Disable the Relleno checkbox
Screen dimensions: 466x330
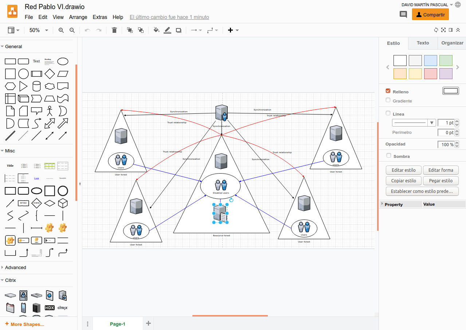coord(388,92)
